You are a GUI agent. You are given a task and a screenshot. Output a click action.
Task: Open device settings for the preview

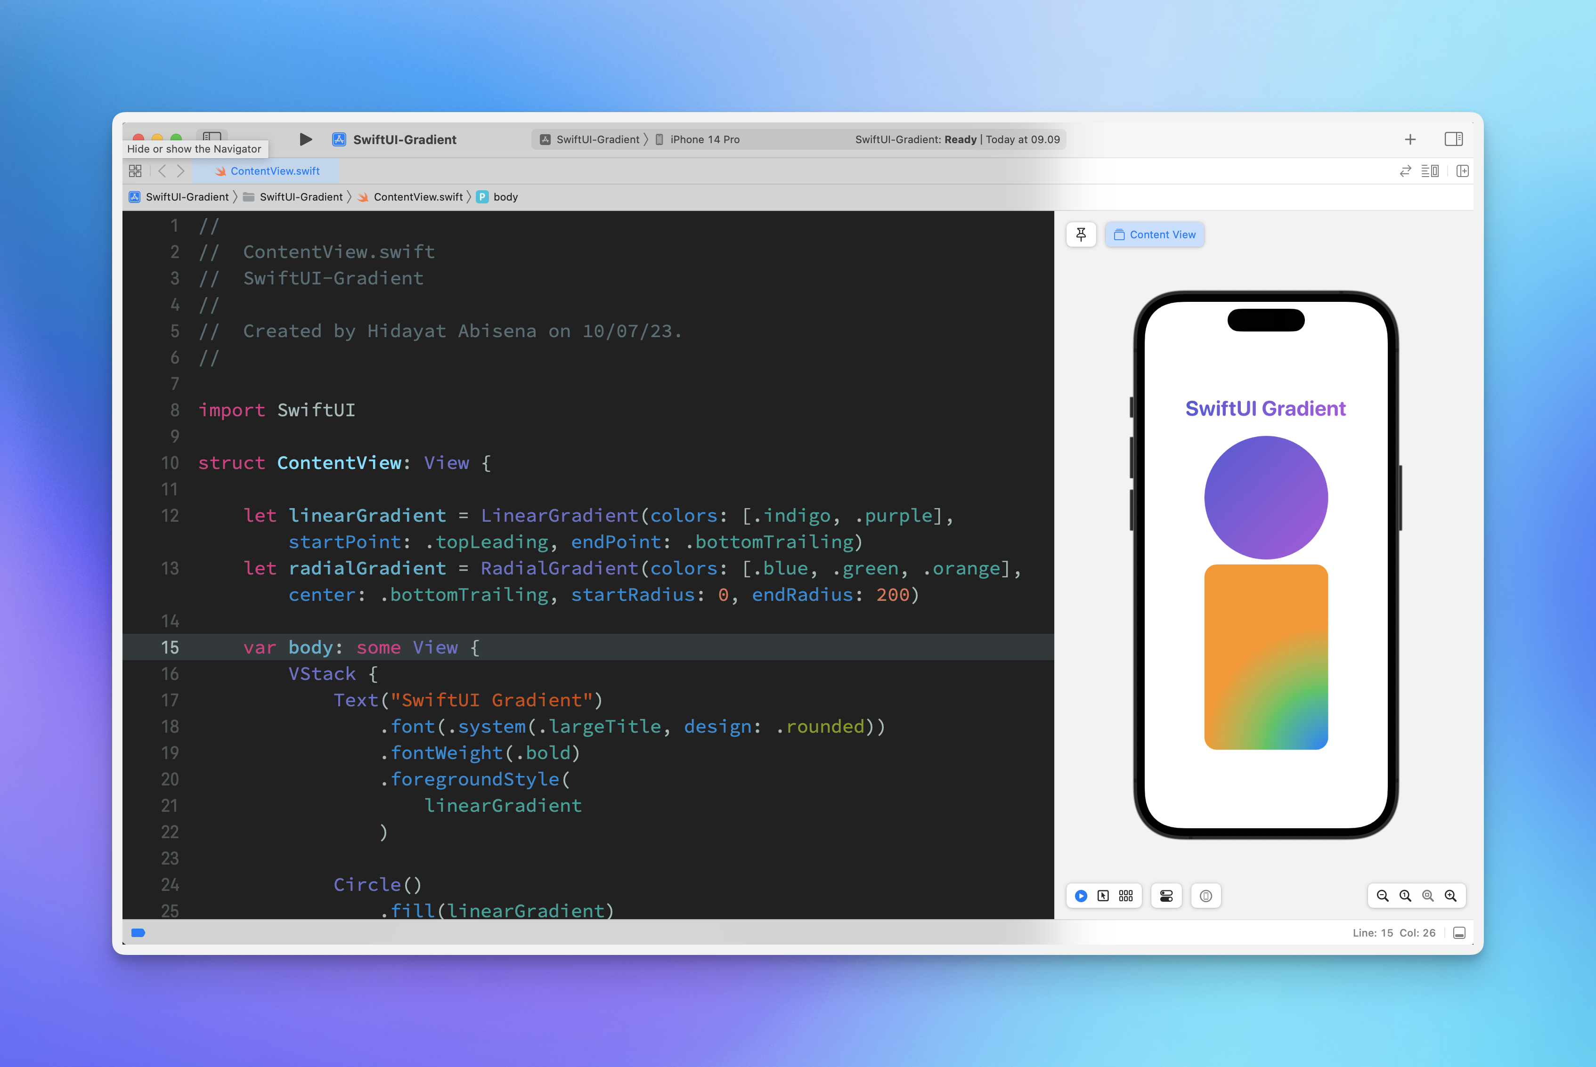pos(1166,896)
